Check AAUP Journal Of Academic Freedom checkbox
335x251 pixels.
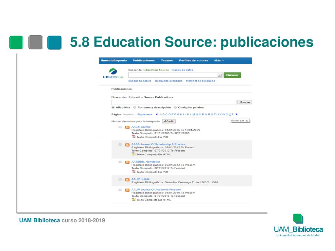tap(120, 190)
